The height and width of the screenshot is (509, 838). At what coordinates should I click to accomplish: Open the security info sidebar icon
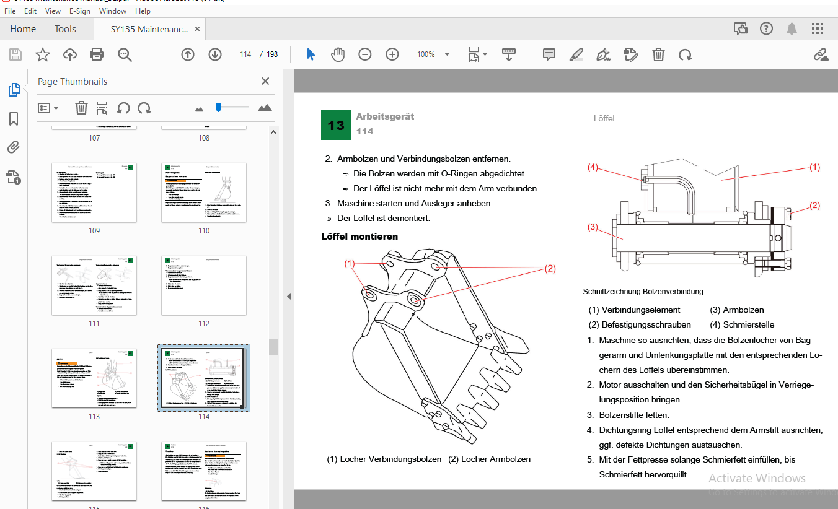(14, 178)
